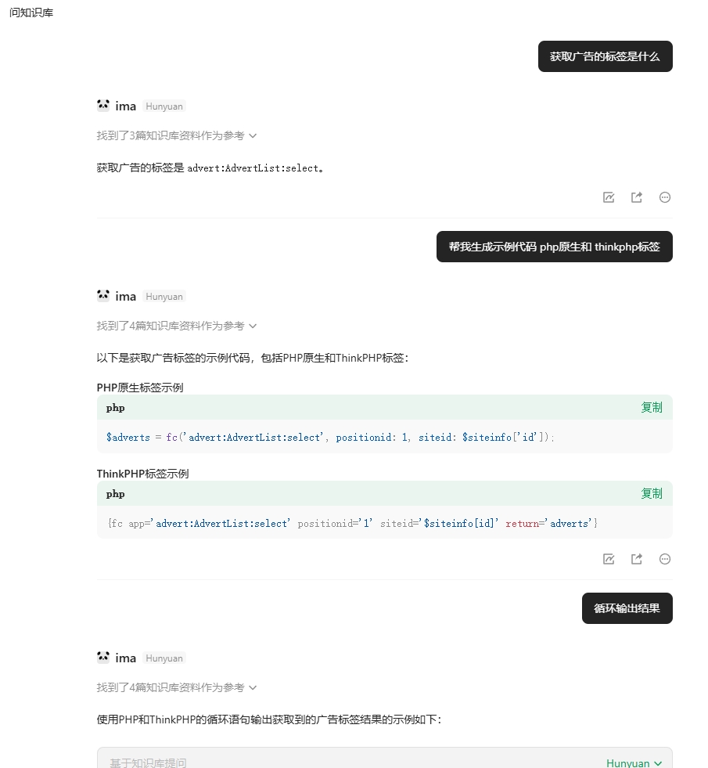
Task: Click the panda avatar of third ima reply
Action: pos(103,657)
